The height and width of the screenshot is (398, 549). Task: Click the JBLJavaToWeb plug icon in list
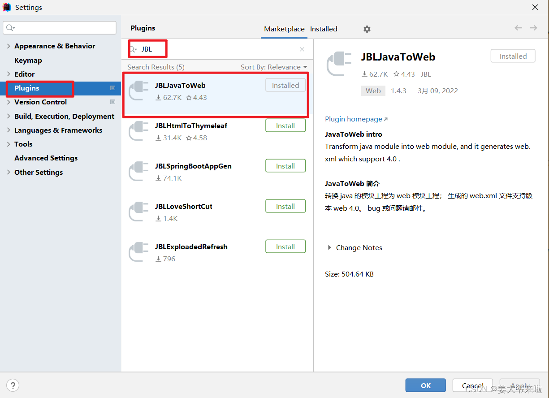(138, 91)
